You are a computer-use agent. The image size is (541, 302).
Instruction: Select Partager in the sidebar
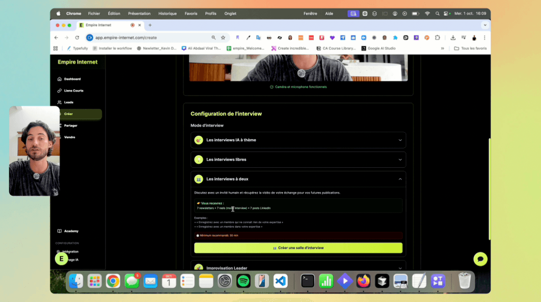pos(71,126)
